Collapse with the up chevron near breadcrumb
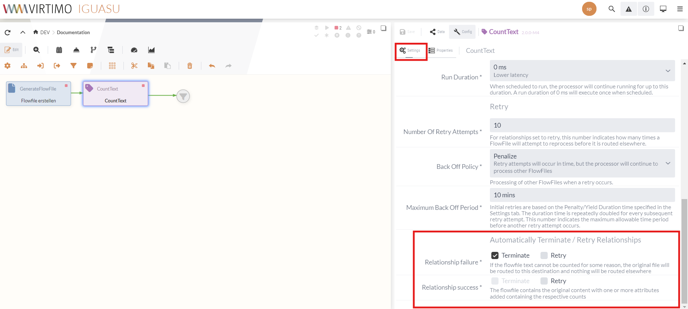Screen dimensions: 688x309 (23, 32)
